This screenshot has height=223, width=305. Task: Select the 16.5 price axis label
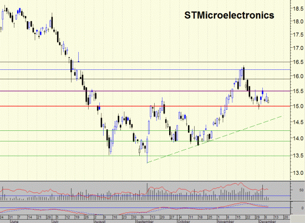pos(298,62)
